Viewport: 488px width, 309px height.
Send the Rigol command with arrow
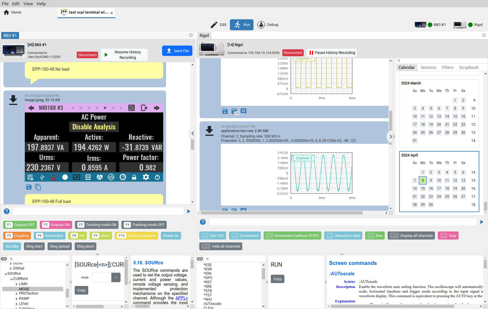(482, 222)
